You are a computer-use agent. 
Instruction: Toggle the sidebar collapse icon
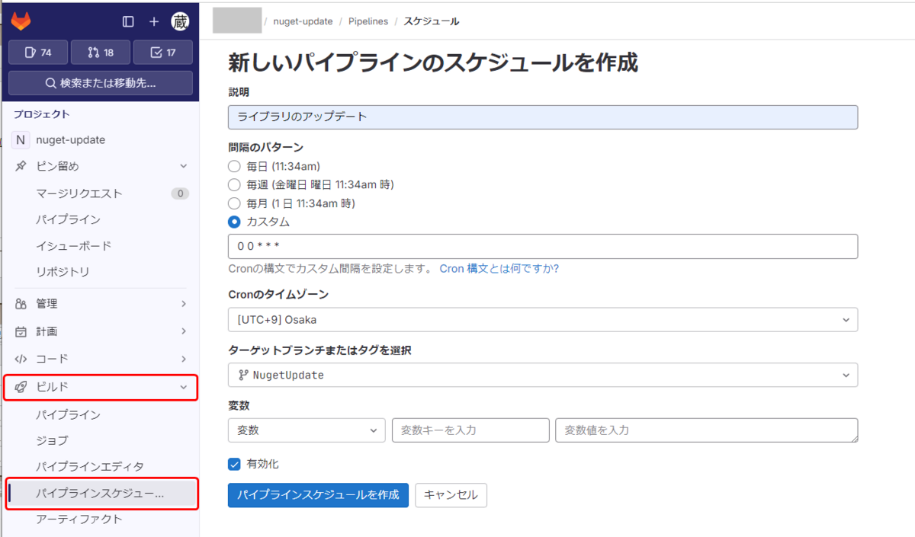tap(128, 21)
